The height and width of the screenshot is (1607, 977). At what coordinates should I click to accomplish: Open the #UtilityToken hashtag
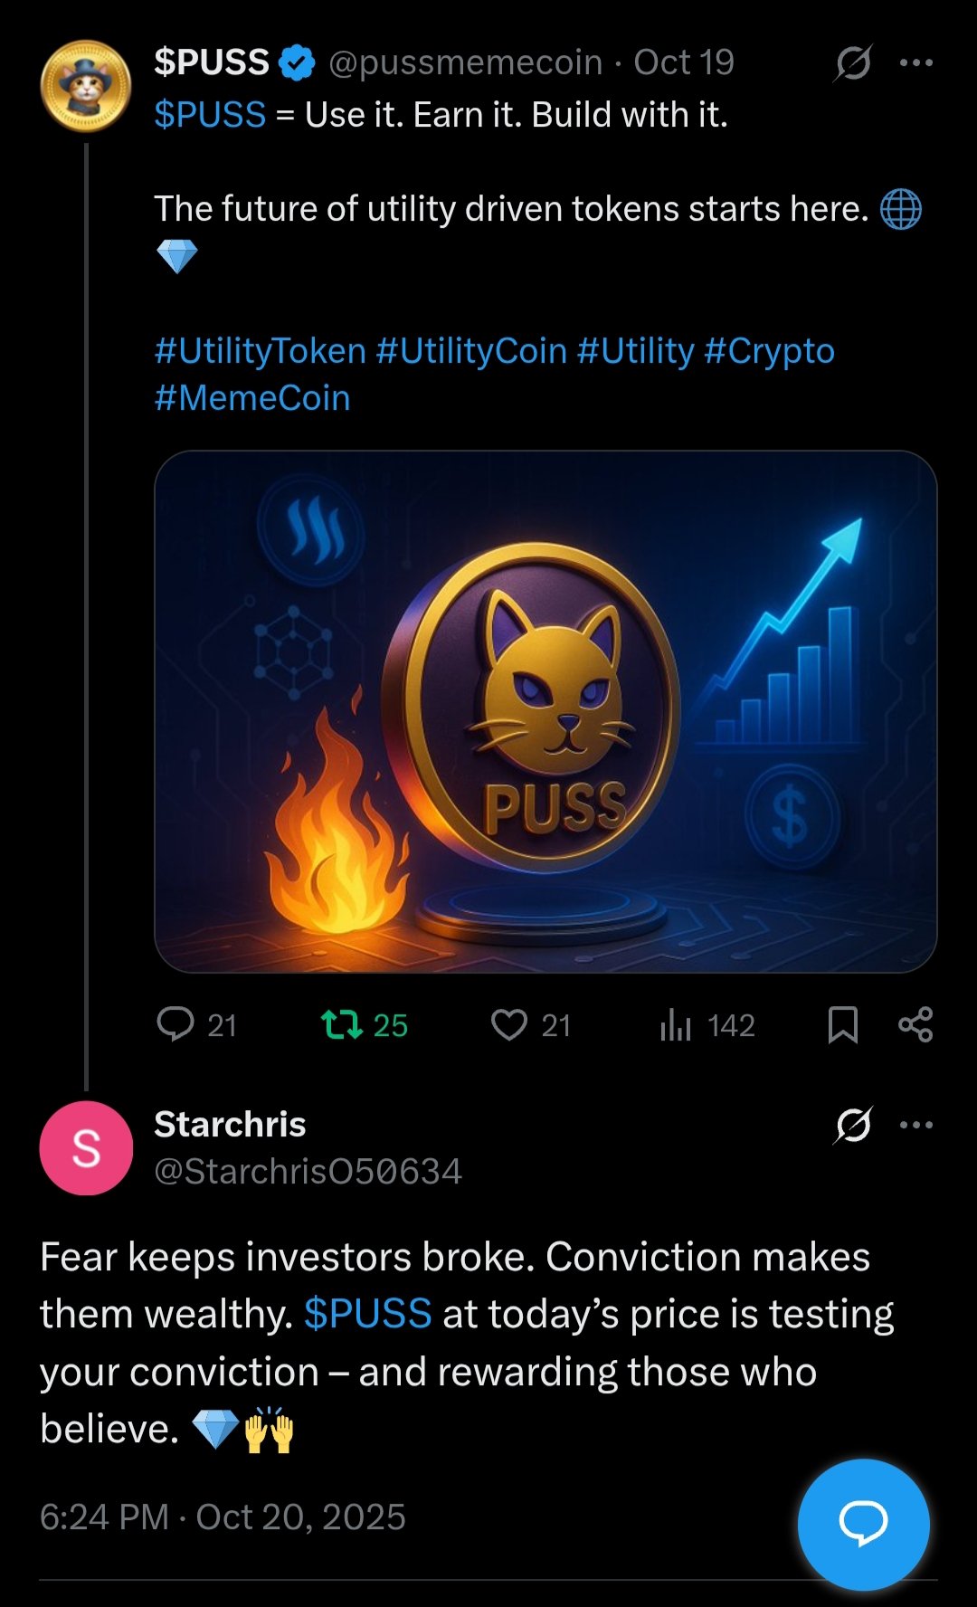point(260,351)
